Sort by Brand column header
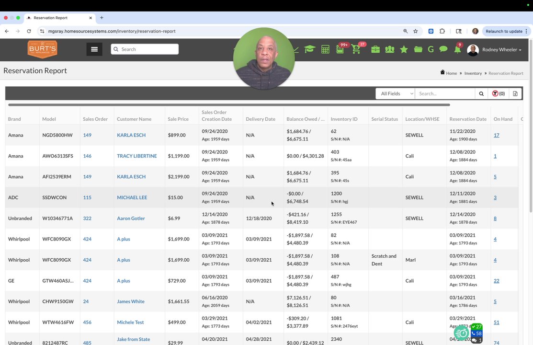The height and width of the screenshot is (345, 533). 14,119
